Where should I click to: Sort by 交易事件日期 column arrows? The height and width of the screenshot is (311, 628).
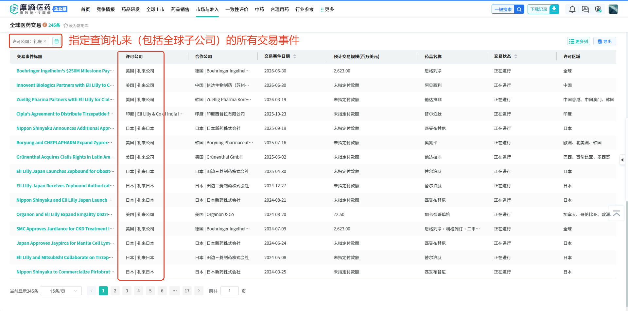coord(295,56)
